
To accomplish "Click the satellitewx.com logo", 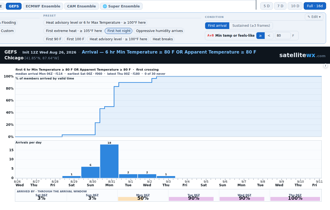I will click(x=302, y=55).
